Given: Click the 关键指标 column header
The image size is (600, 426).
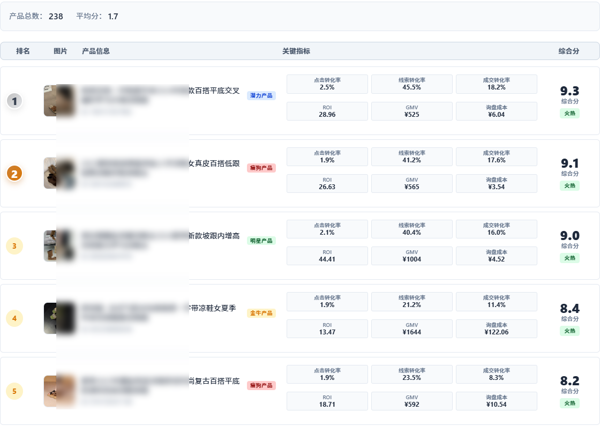Looking at the screenshot, I should (296, 51).
